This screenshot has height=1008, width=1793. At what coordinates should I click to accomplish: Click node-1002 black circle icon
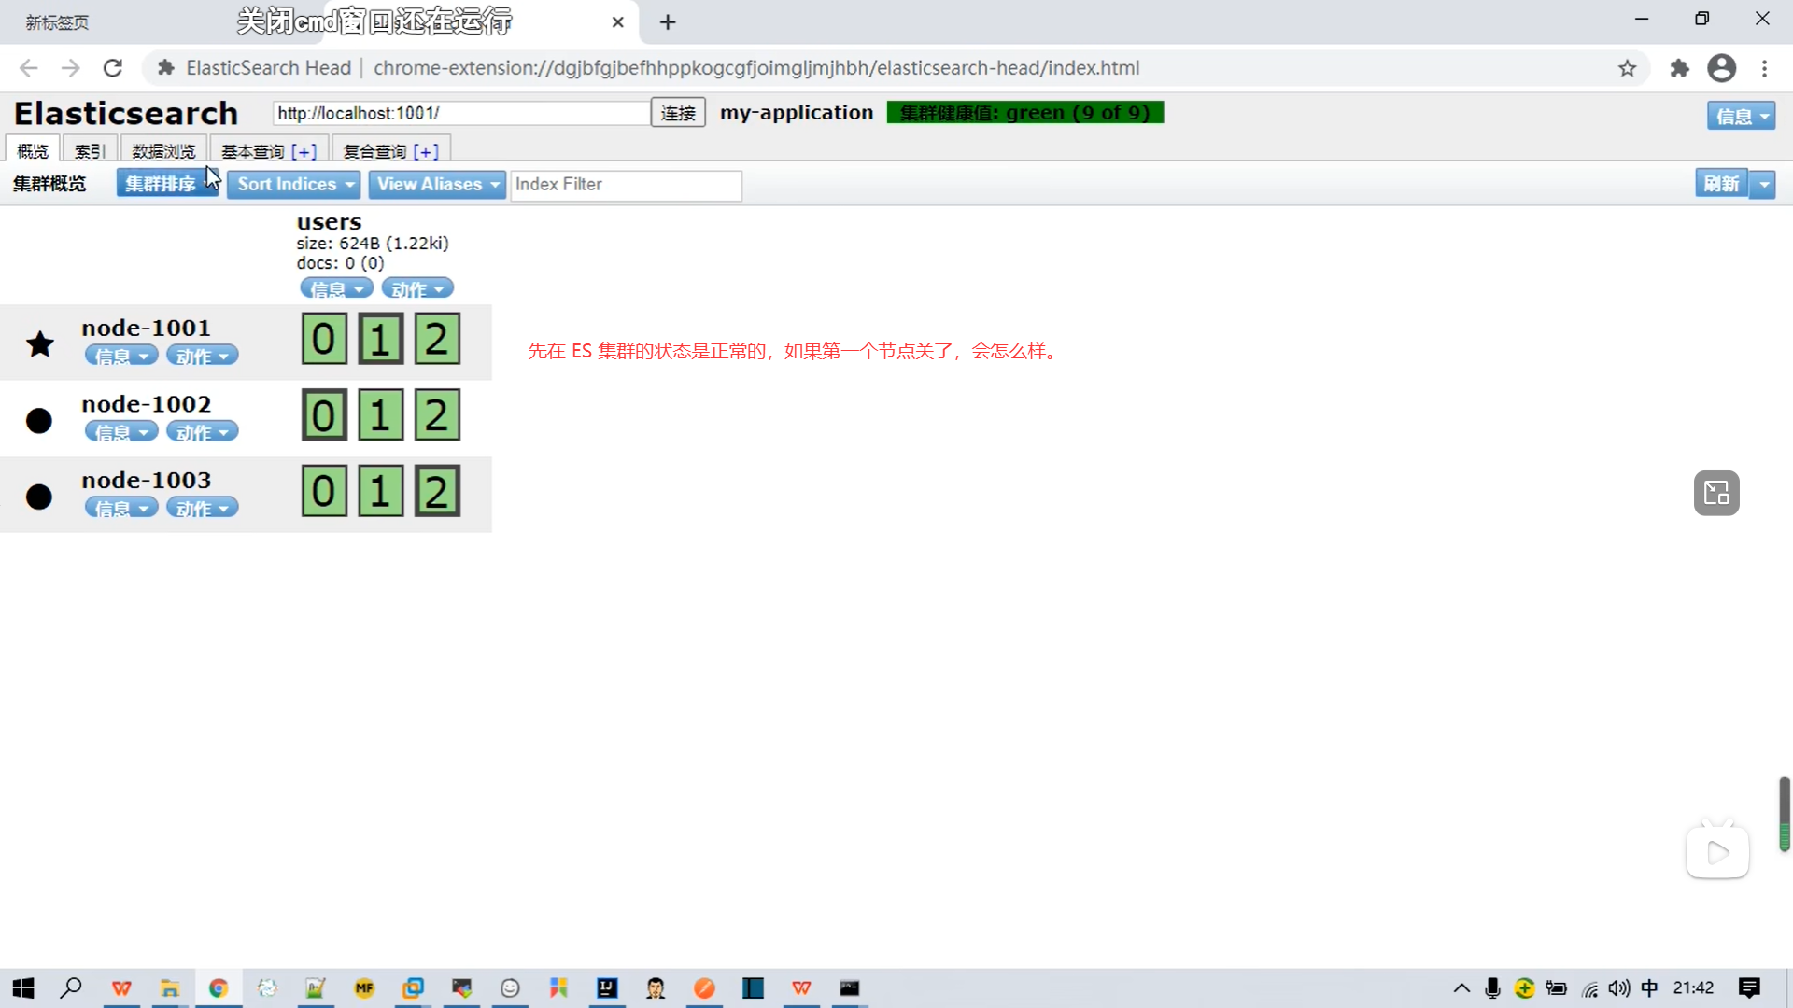39,421
